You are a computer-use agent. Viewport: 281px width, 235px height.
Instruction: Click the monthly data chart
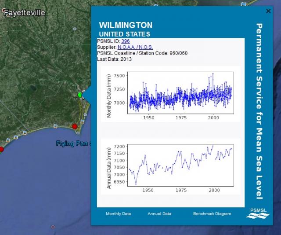click(171, 94)
